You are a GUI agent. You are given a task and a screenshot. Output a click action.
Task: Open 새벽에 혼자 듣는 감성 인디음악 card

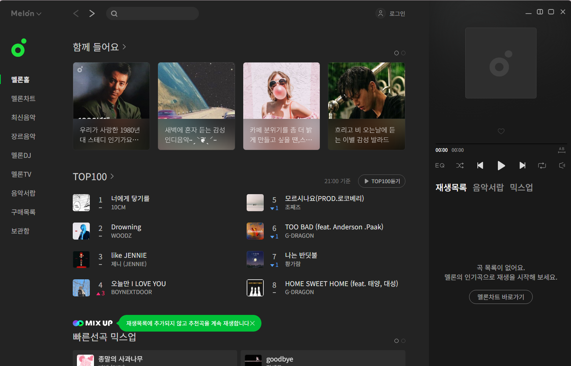tap(196, 106)
